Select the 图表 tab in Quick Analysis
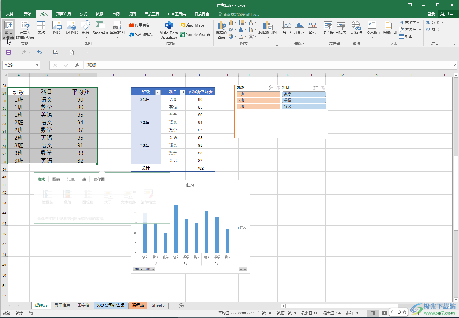This screenshot has height=318, width=459. click(x=56, y=180)
